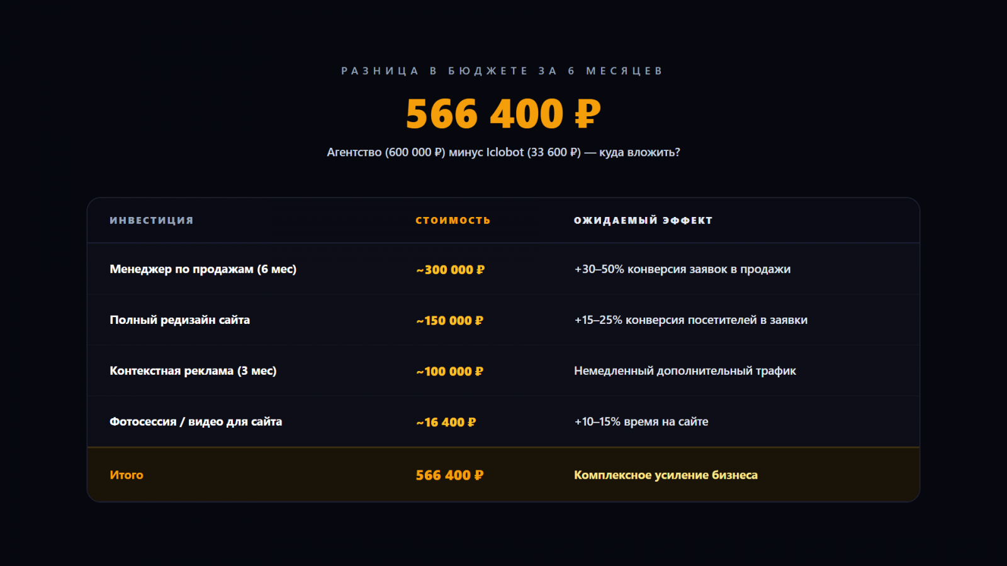Select the 'Менеджер по продажам (6 мес)' row label

tap(203, 269)
